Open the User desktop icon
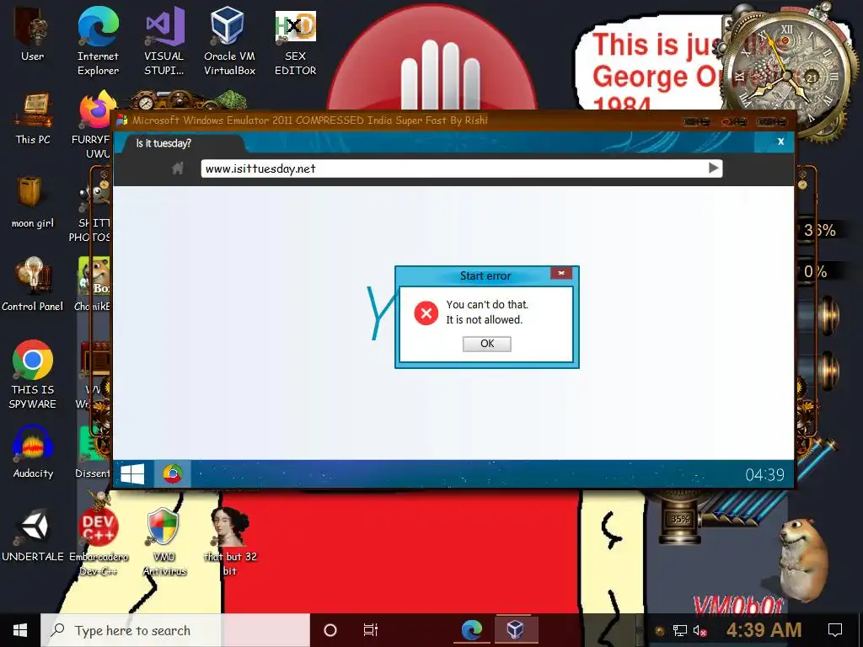 32,33
